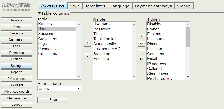Collapse the Table columns section
Viewport: 224px width, 109px height.
click(x=39, y=13)
